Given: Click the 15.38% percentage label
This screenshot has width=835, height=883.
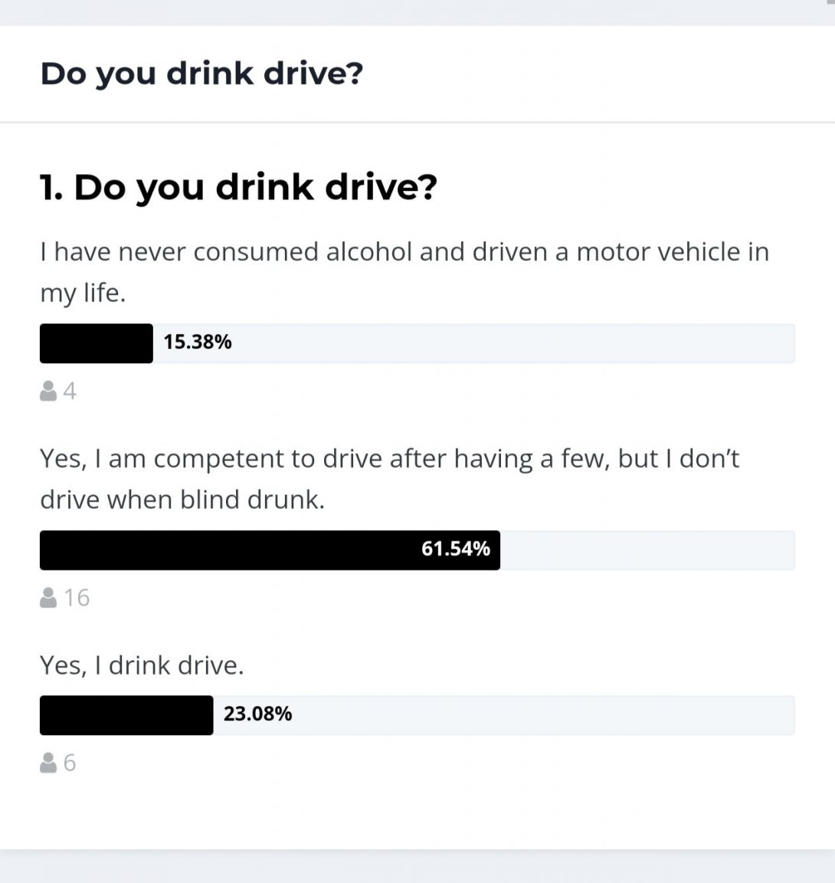Looking at the screenshot, I should [198, 342].
